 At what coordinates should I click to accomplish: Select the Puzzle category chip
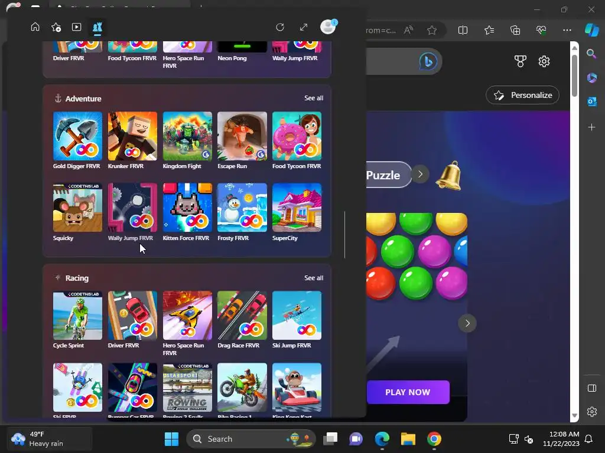click(388, 175)
